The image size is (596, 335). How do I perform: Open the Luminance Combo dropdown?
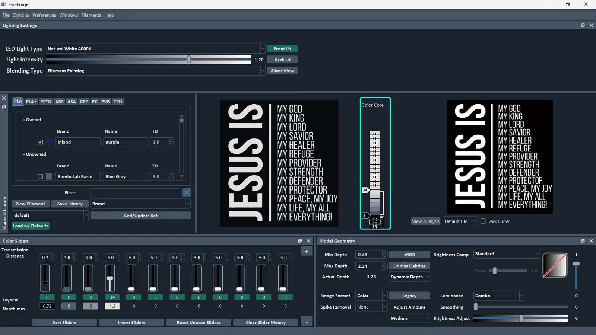(499, 296)
